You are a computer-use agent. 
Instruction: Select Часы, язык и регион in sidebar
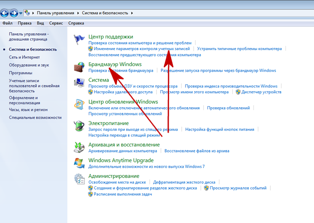pos(28,110)
